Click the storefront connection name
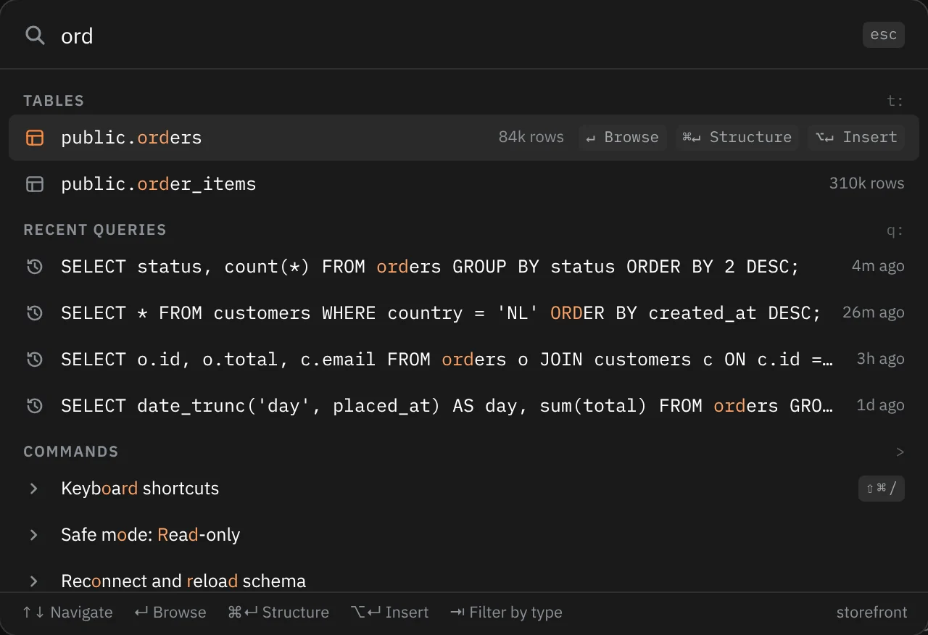The height and width of the screenshot is (635, 928). pyautogui.click(x=871, y=613)
